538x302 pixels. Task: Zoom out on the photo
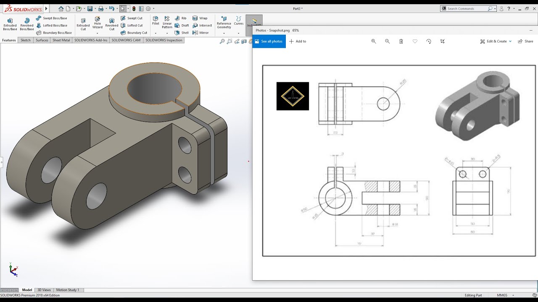[388, 42]
